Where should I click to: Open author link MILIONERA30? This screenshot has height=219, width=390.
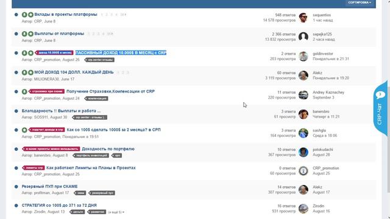tap(46, 79)
